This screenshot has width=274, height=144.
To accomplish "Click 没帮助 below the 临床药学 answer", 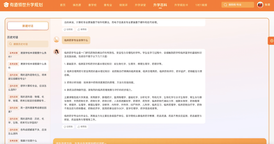I will point(68,127).
